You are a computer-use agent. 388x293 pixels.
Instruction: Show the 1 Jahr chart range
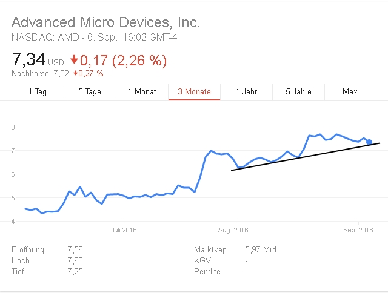(x=246, y=91)
